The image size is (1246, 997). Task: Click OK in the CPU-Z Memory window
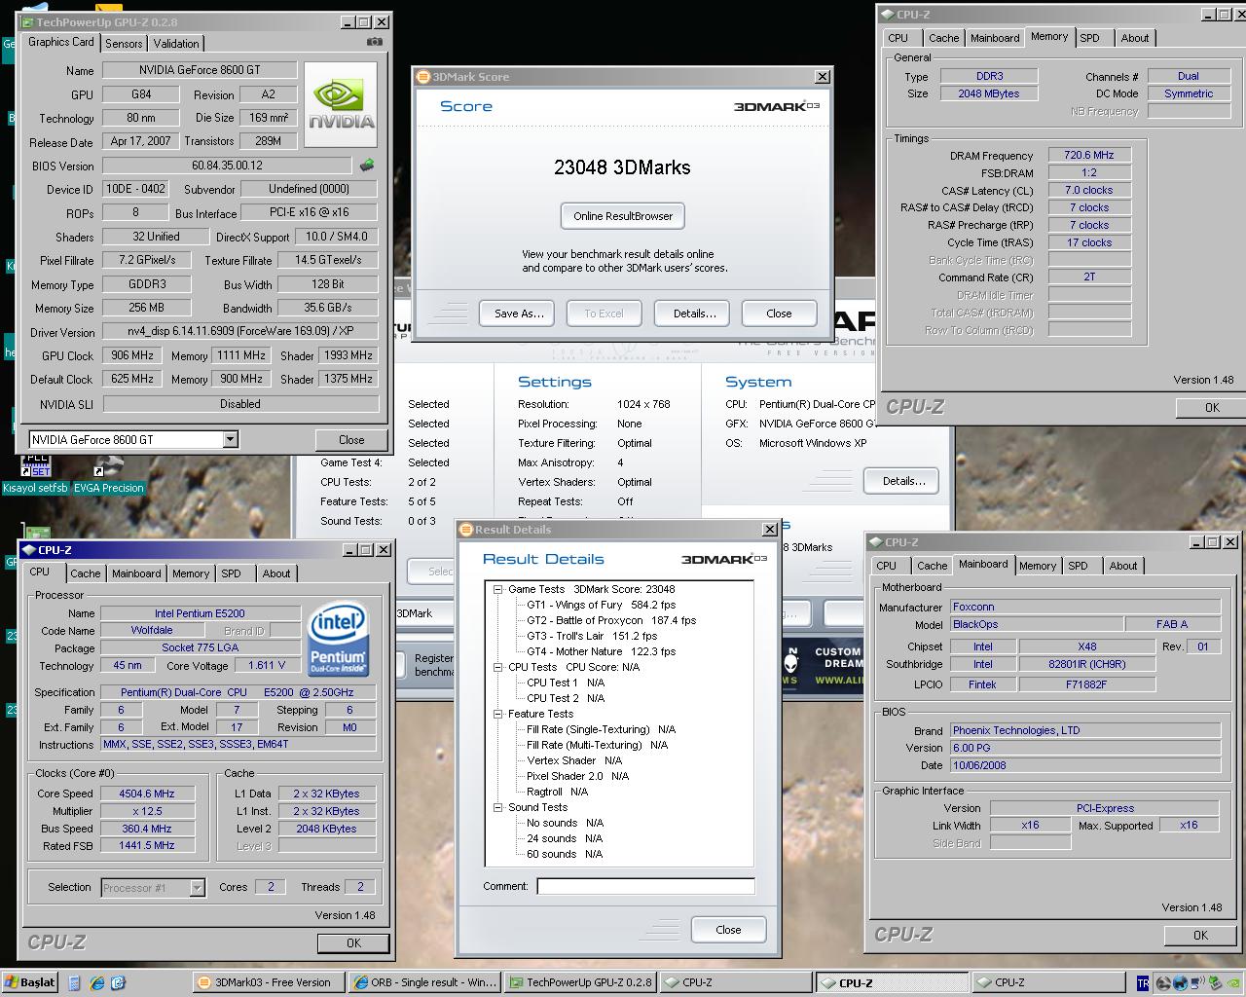(1212, 408)
